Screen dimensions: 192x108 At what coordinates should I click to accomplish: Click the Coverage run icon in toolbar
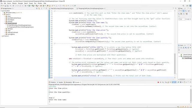tap(33, 6)
